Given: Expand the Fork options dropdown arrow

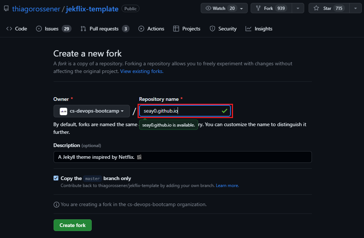Looking at the screenshot, I should (x=298, y=8).
